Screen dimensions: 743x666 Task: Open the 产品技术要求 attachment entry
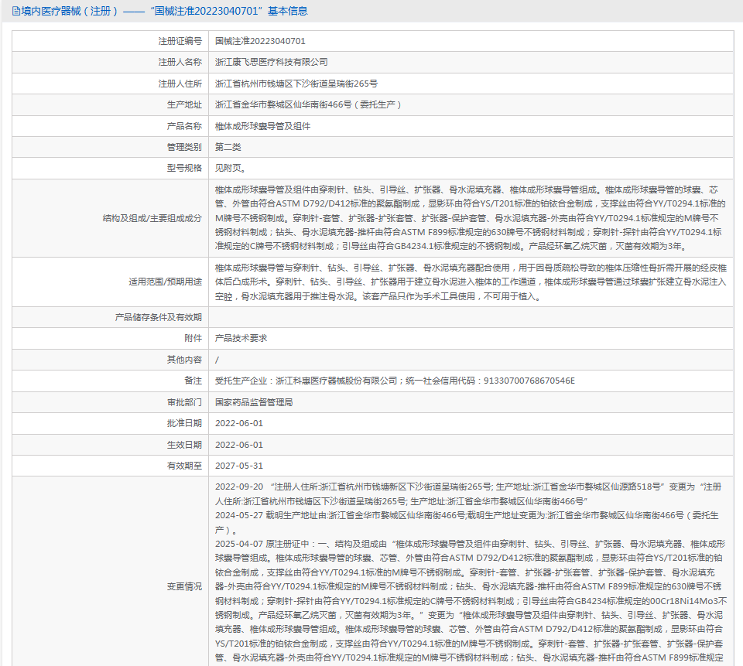point(241,338)
